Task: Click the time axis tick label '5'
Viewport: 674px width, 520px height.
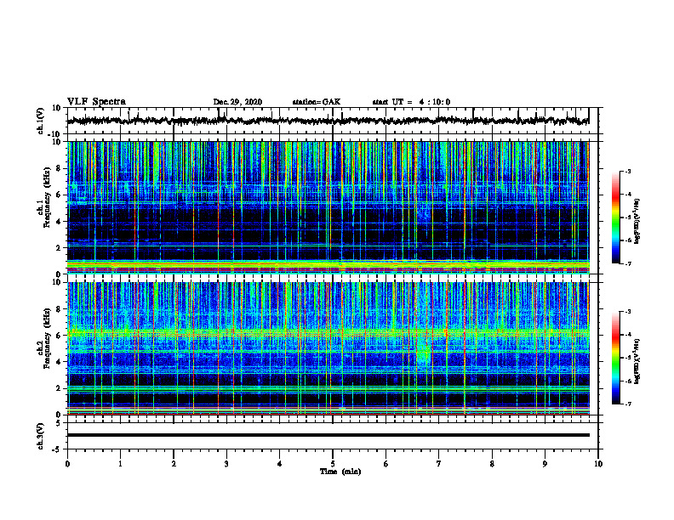Action: click(x=333, y=464)
